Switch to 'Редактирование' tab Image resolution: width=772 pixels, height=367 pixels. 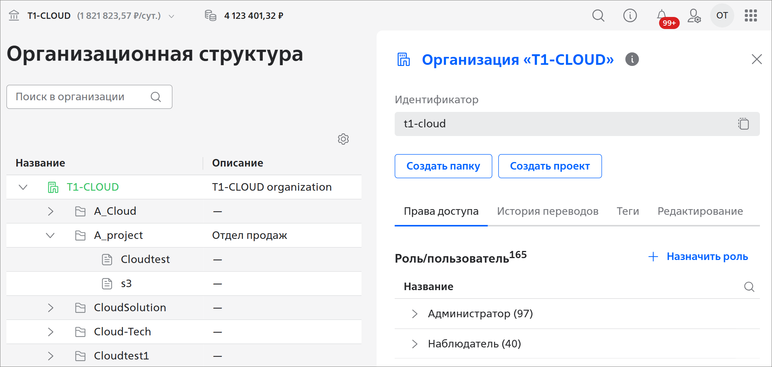pyautogui.click(x=700, y=211)
